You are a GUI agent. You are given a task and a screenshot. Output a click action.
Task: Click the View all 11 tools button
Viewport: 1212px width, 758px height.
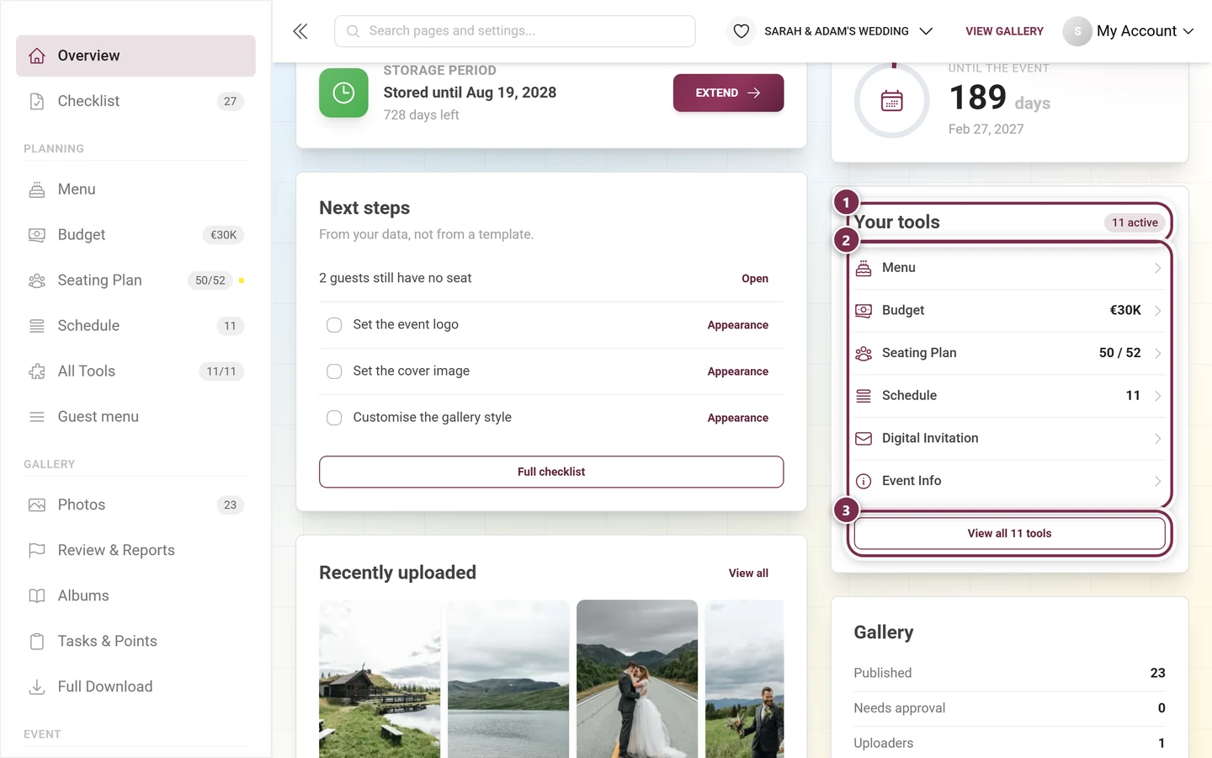point(1009,533)
